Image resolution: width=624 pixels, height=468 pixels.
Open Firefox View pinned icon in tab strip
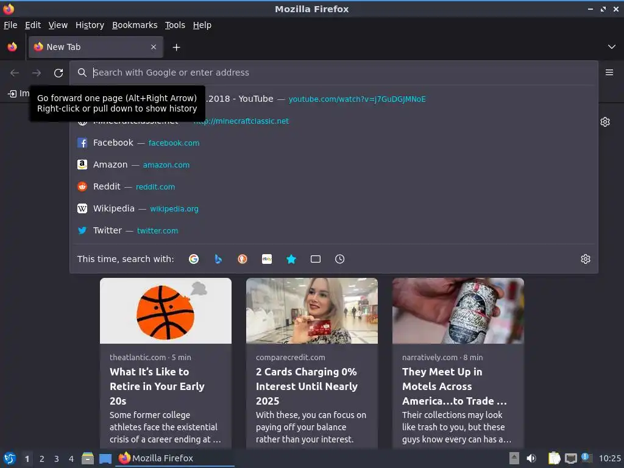click(12, 47)
